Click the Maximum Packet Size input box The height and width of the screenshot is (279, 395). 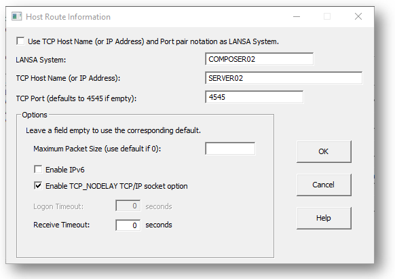tap(230, 149)
